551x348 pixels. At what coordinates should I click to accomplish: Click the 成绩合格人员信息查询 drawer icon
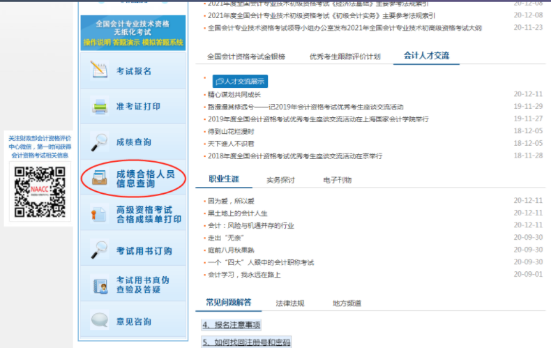tap(99, 179)
